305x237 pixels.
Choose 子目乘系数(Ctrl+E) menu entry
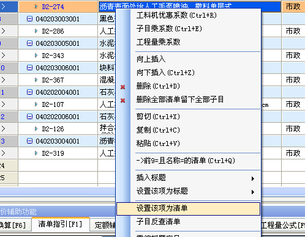click(188, 29)
